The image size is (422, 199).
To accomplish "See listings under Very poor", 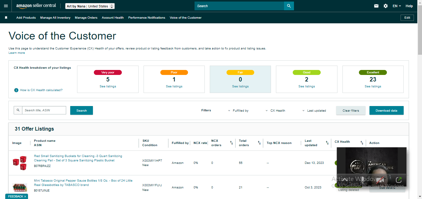I will (108, 86).
